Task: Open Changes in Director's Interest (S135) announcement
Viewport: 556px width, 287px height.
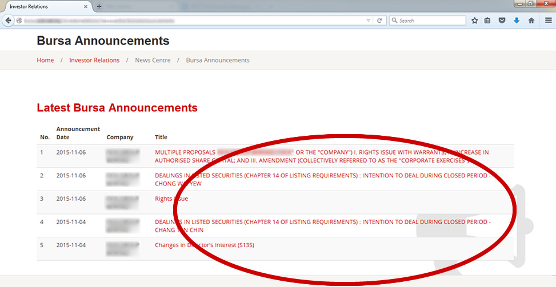Action: pyautogui.click(x=204, y=245)
